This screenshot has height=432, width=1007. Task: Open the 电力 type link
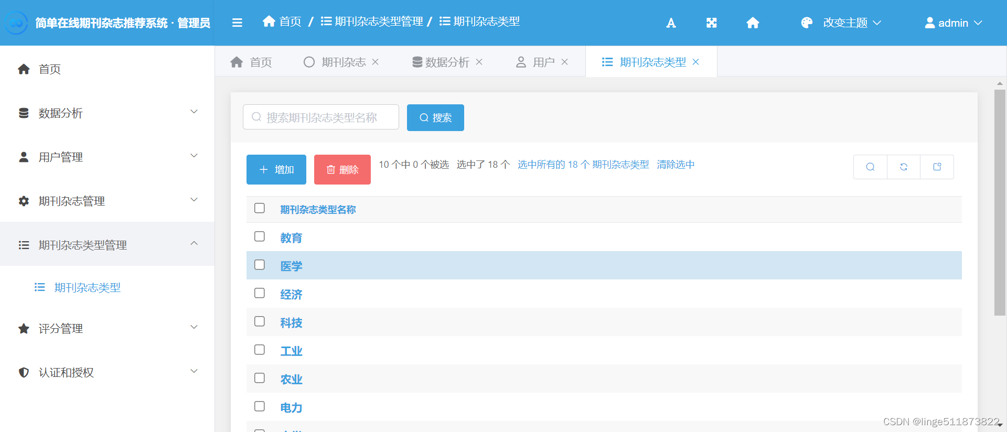(x=291, y=408)
